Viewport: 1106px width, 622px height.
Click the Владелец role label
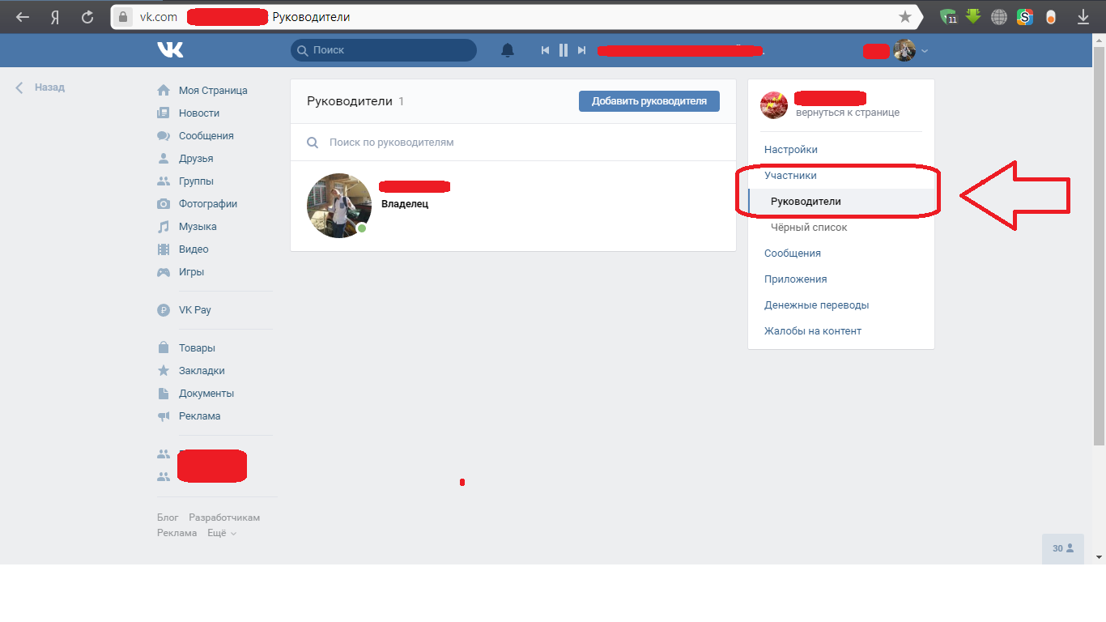405,204
